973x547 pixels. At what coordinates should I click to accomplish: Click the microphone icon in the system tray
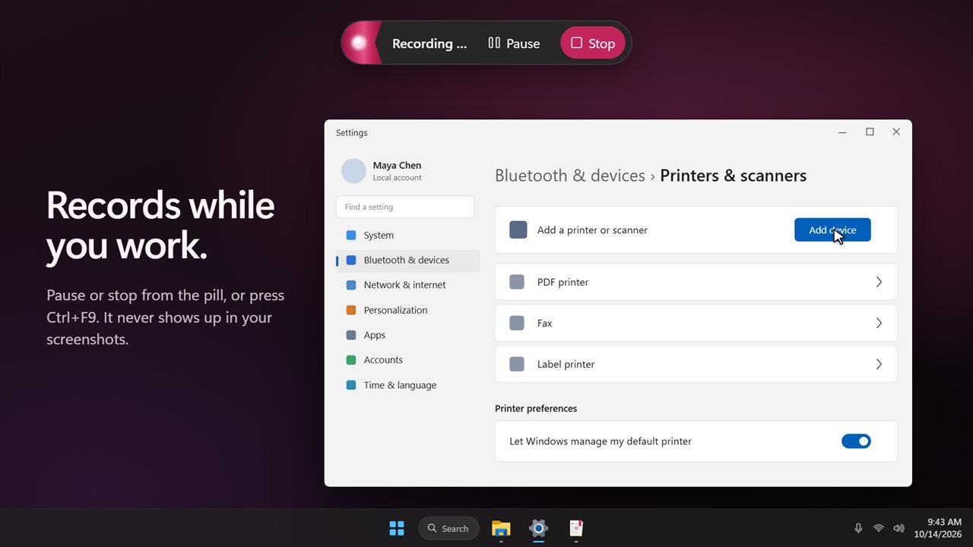(x=858, y=528)
